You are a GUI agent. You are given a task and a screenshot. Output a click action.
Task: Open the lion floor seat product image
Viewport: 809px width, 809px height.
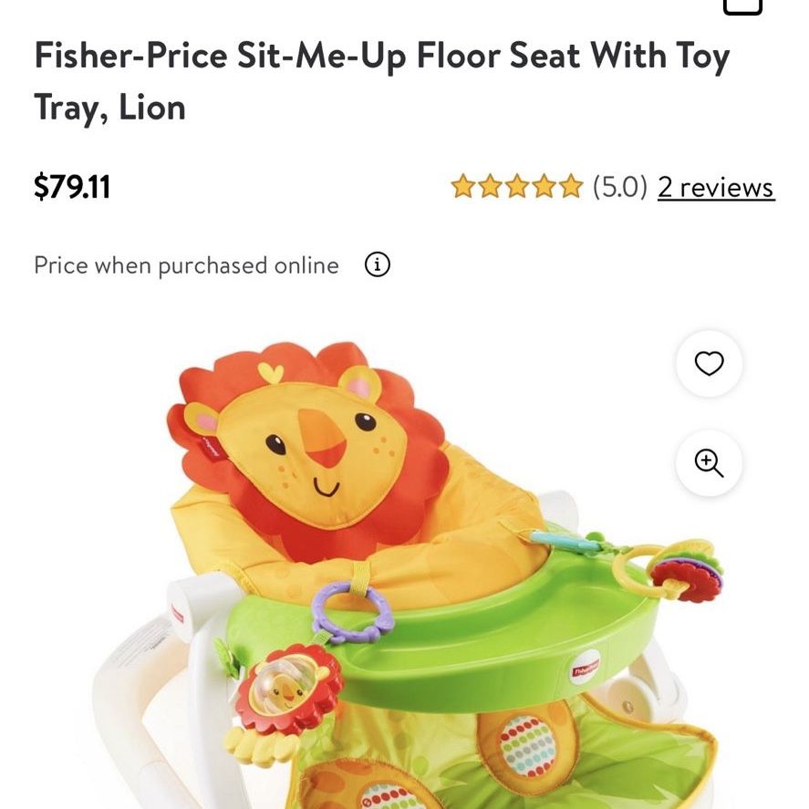click(x=408, y=573)
